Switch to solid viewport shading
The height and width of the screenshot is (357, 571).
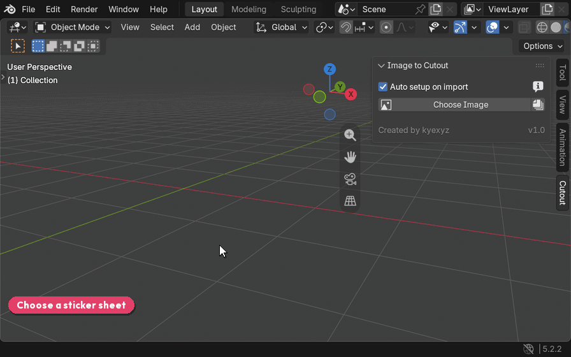click(556, 27)
